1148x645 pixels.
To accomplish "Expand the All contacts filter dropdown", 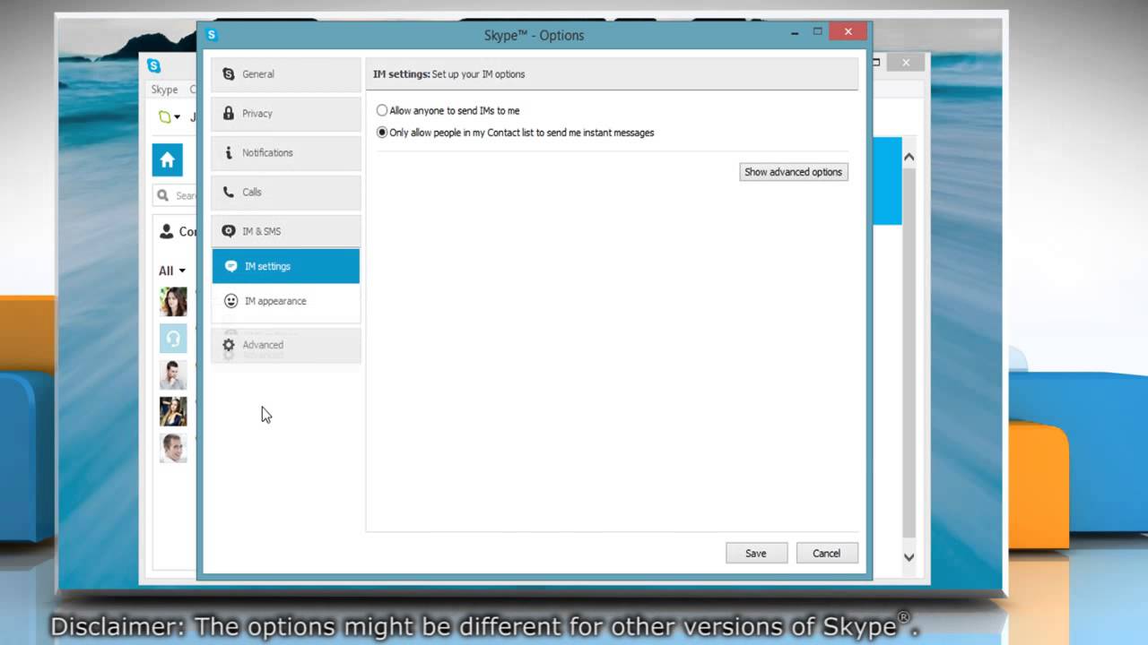I will (172, 271).
